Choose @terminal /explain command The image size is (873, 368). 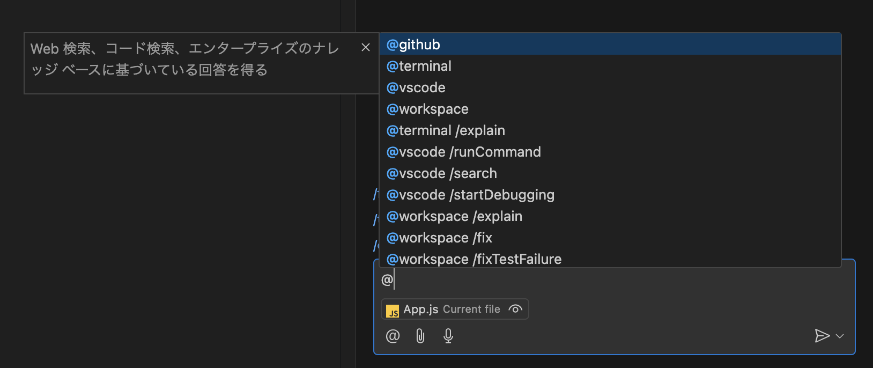click(610, 130)
